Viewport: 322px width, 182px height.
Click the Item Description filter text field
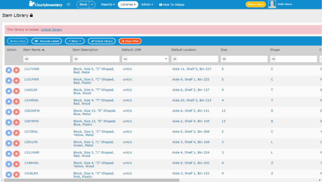pyautogui.click(x=96, y=59)
